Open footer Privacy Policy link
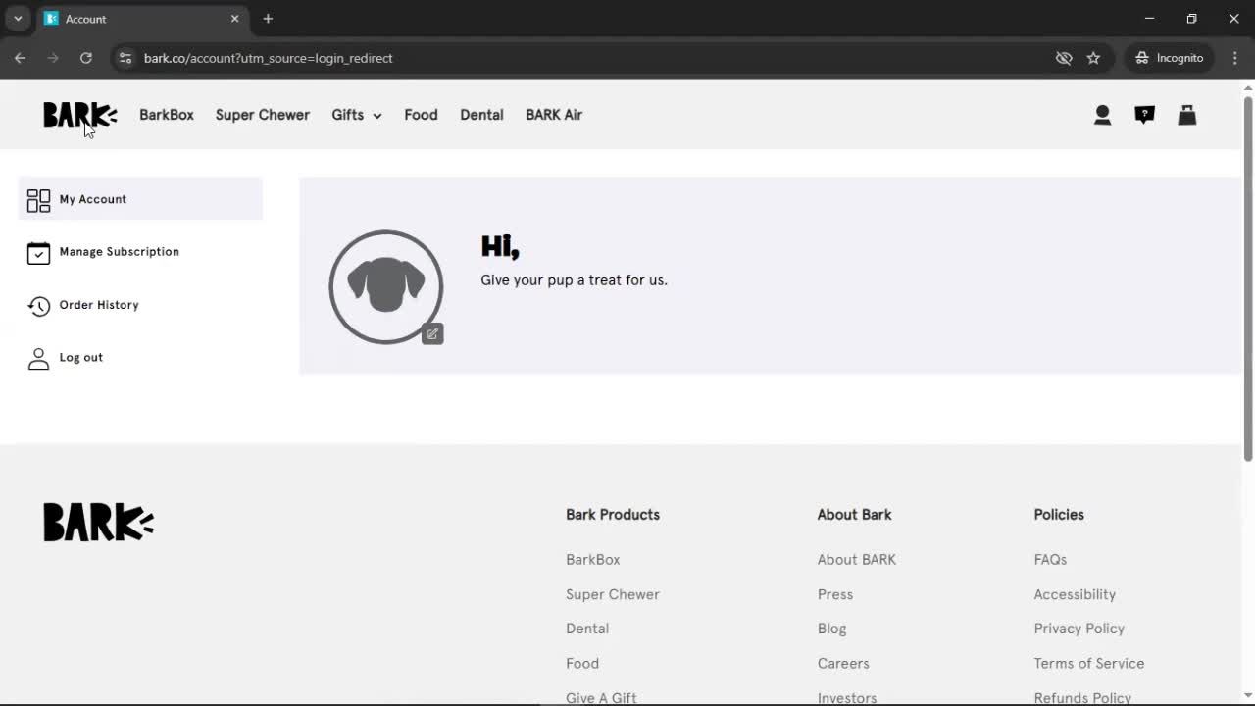 pos(1079,629)
